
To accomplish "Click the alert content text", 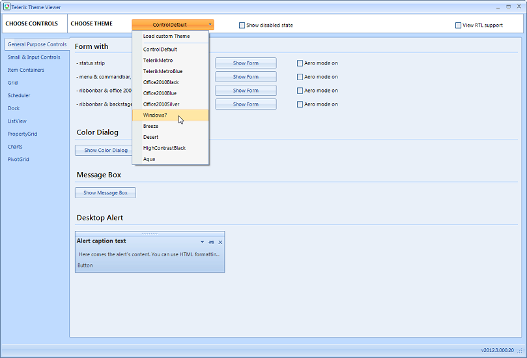I will click(x=149, y=255).
